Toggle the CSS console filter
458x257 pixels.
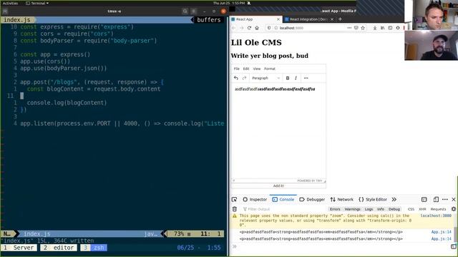[x=411, y=209]
